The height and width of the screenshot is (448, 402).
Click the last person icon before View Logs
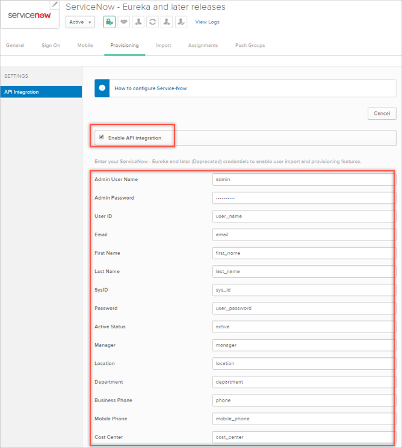click(x=181, y=22)
